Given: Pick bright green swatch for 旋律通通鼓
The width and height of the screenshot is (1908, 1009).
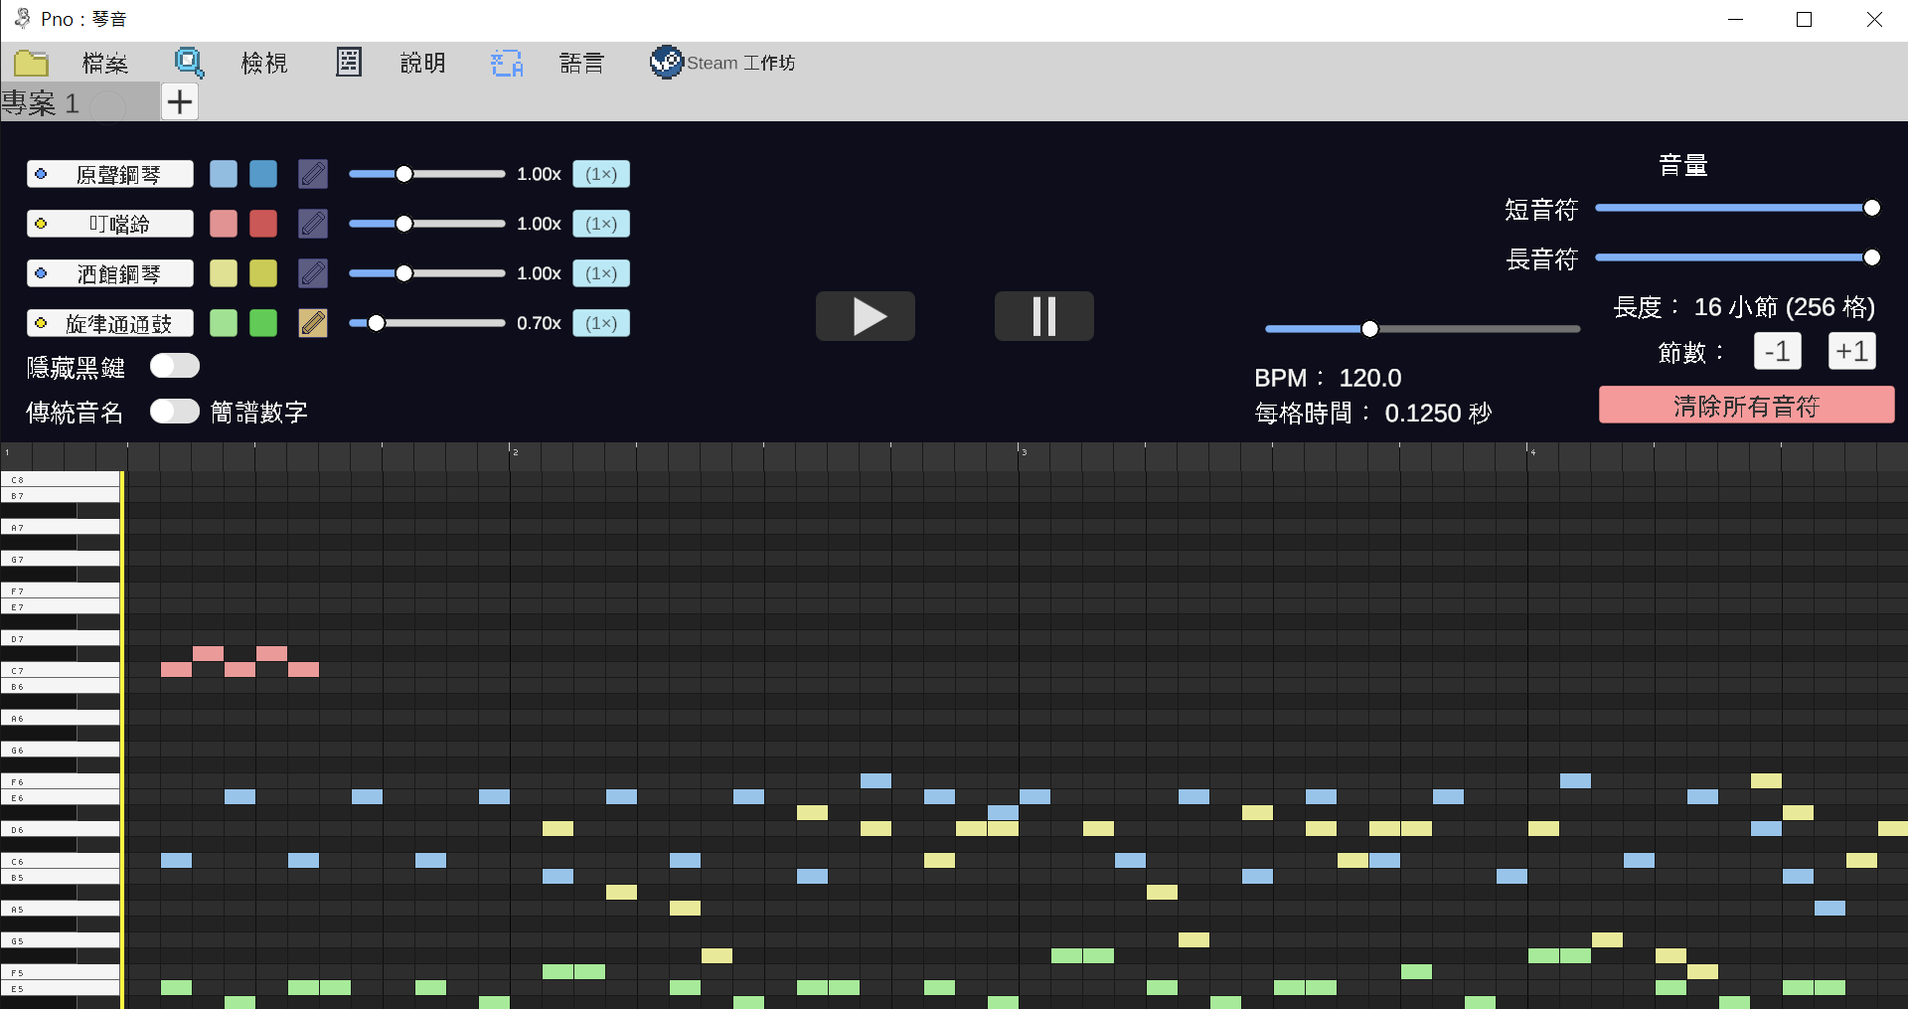Looking at the screenshot, I should tap(263, 323).
